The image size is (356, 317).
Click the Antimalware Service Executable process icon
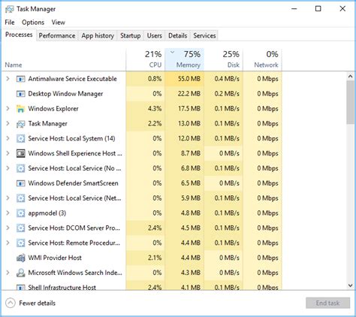20,79
